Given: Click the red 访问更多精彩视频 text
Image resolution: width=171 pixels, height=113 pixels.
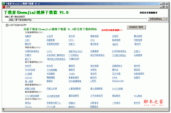Looking at the screenshot, I should pos(112,30).
